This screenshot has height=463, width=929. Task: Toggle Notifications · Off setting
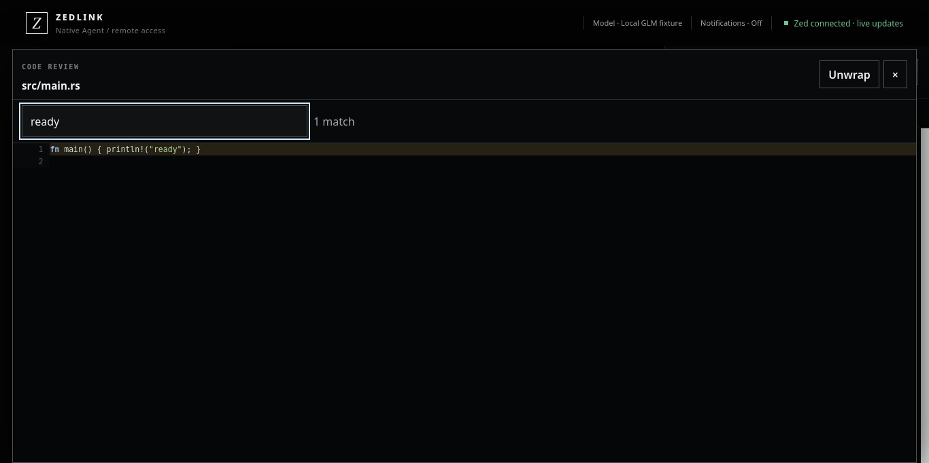pos(731,23)
